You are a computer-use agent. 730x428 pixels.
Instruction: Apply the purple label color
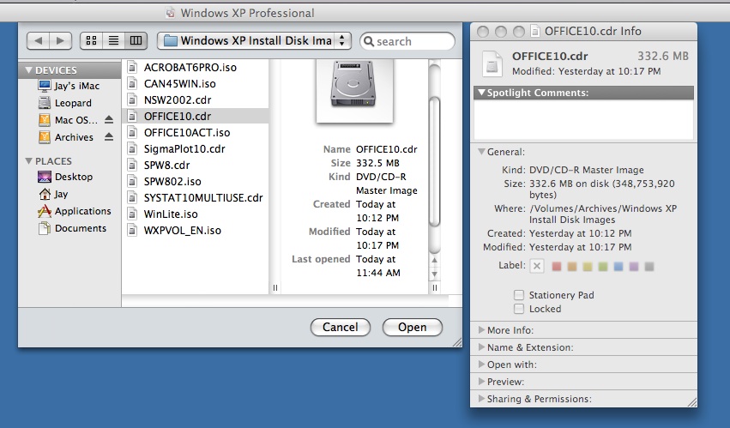click(x=634, y=267)
